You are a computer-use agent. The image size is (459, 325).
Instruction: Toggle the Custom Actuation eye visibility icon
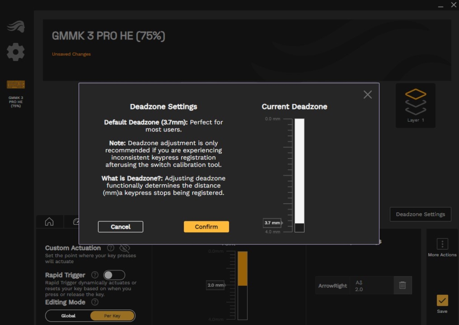pyautogui.click(x=125, y=248)
